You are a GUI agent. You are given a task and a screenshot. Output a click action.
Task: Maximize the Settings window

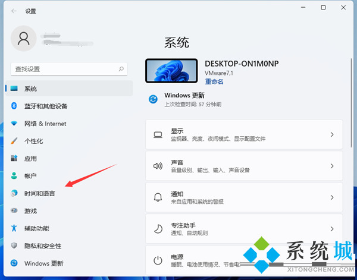click(323, 8)
